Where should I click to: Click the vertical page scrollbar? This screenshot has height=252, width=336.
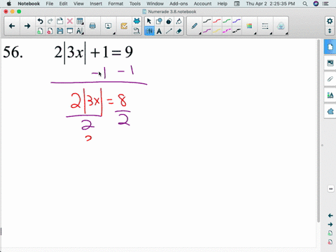318,131
